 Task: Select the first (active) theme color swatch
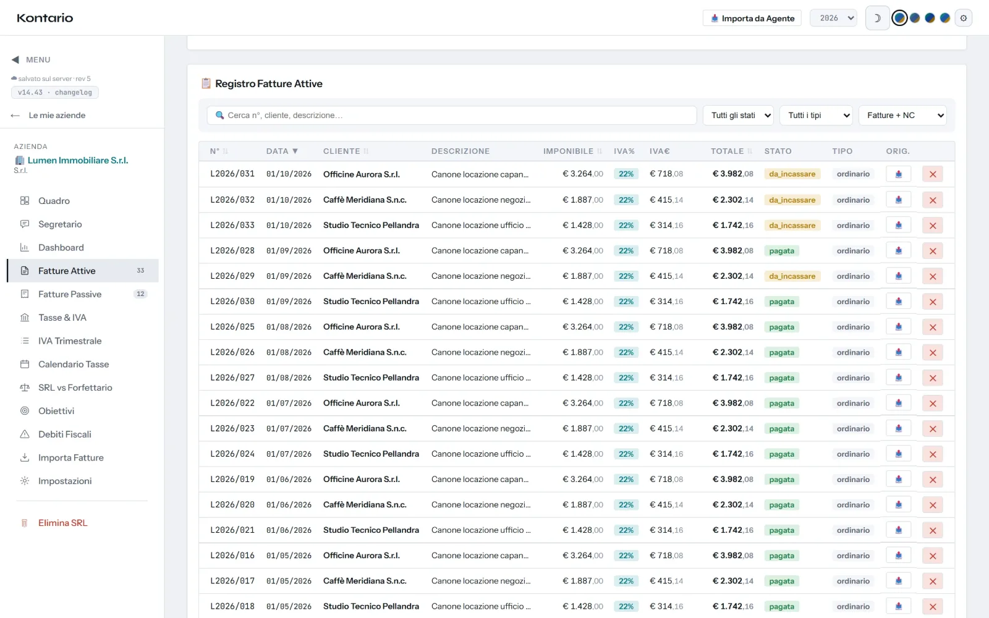click(x=900, y=18)
